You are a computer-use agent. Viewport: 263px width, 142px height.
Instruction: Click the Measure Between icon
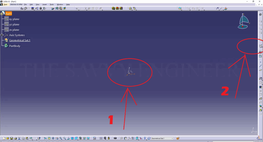[101, 138]
